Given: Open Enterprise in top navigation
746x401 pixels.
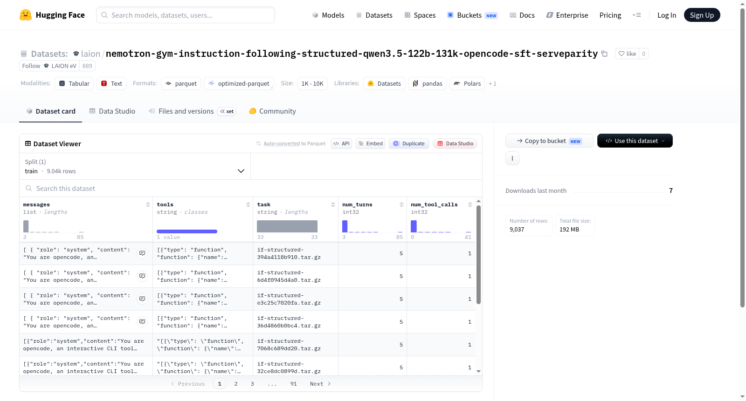Looking at the screenshot, I should (567, 15).
